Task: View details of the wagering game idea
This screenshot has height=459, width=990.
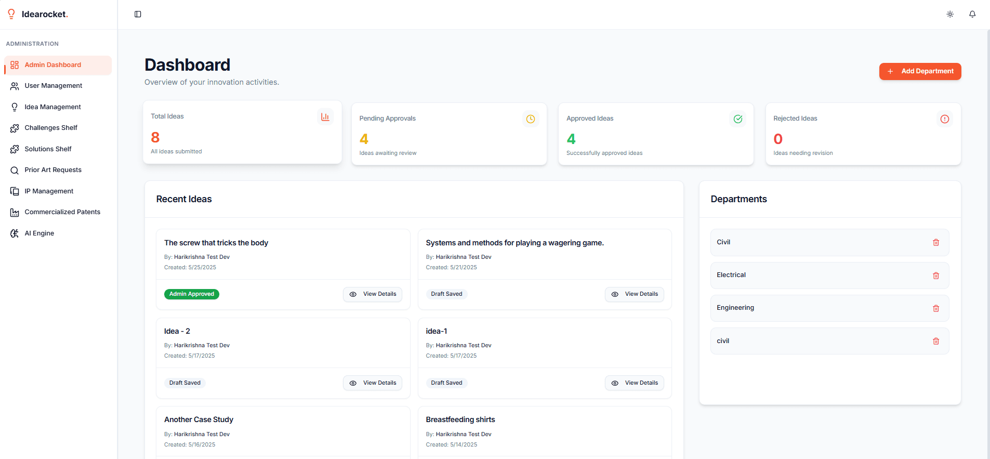Action: point(634,294)
